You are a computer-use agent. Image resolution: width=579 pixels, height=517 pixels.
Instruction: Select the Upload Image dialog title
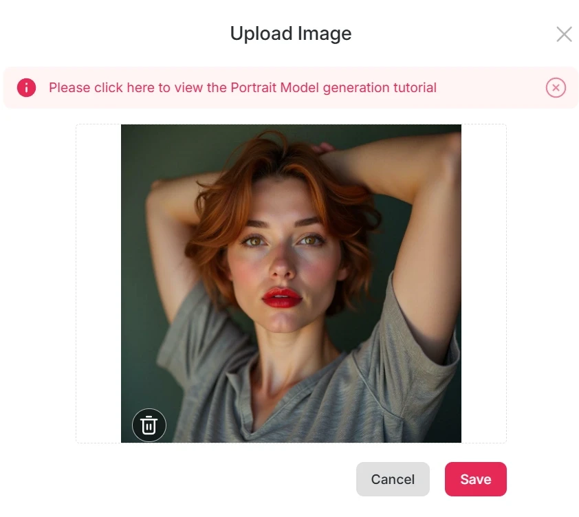(x=291, y=33)
